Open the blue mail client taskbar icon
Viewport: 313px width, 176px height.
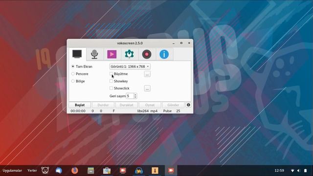[x=59, y=171]
